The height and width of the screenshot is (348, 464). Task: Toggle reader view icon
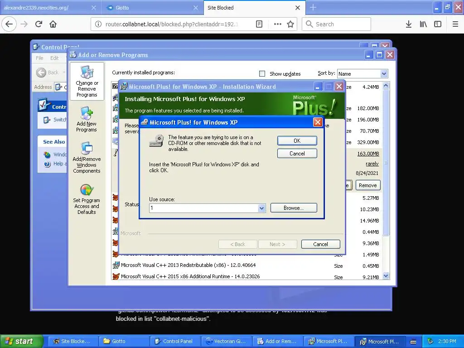point(259,24)
